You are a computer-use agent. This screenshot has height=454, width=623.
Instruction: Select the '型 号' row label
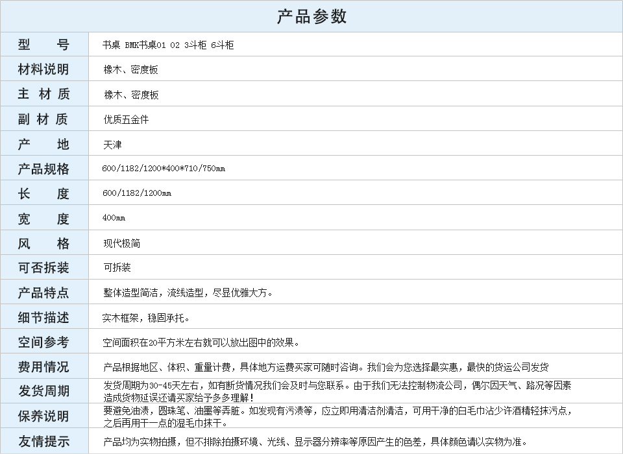pyautogui.click(x=43, y=45)
